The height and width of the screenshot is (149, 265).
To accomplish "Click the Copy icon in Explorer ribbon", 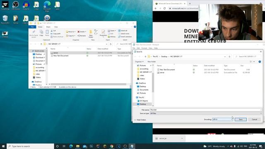I will coord(41,33).
